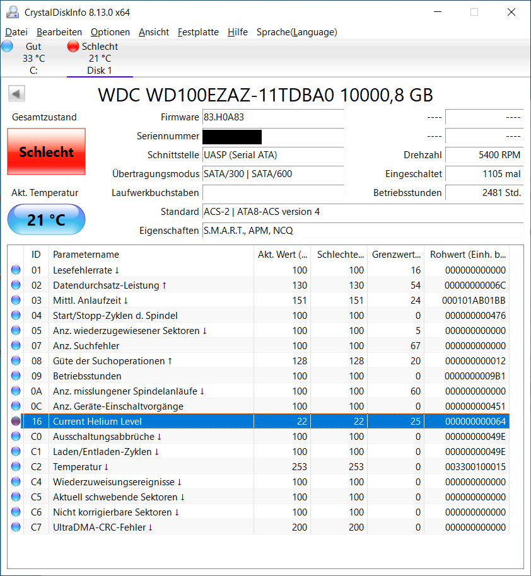Open the Optionen menu
The width and height of the screenshot is (531, 576).
coord(110,32)
